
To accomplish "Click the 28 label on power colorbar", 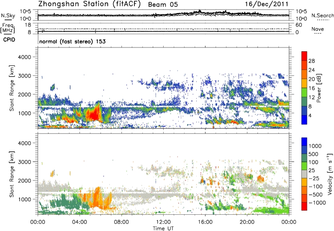I will [311, 61].
